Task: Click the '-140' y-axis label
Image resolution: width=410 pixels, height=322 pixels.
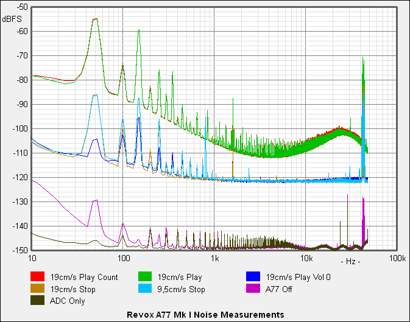Action: pos(20,226)
